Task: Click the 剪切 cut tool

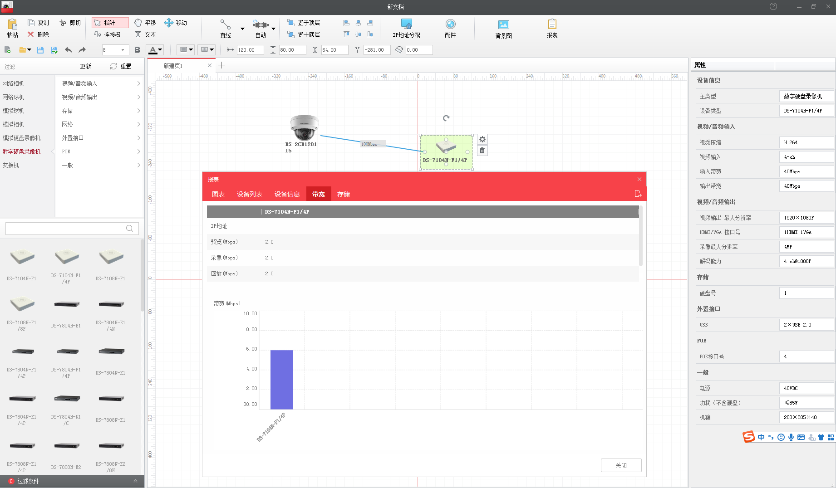Action: (x=70, y=23)
